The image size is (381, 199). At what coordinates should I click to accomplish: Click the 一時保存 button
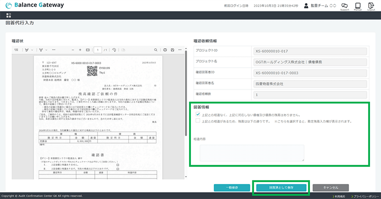click(232, 188)
